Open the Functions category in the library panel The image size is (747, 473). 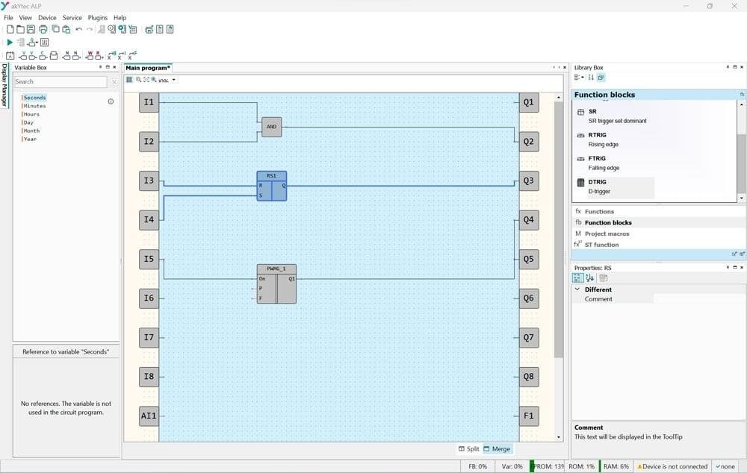pyautogui.click(x=598, y=211)
